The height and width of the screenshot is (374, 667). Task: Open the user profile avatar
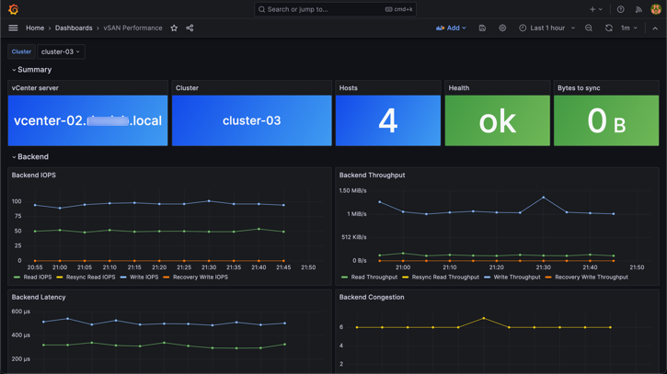tap(656, 9)
